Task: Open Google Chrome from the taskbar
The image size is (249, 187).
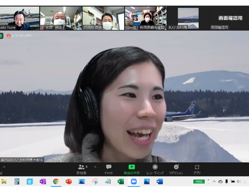Action: (56, 182)
